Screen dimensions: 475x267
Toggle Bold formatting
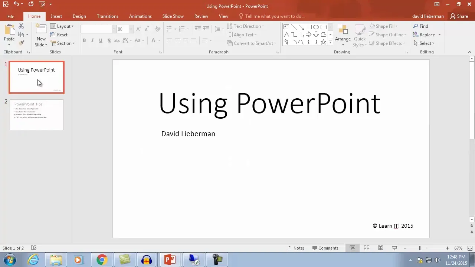[84, 40]
